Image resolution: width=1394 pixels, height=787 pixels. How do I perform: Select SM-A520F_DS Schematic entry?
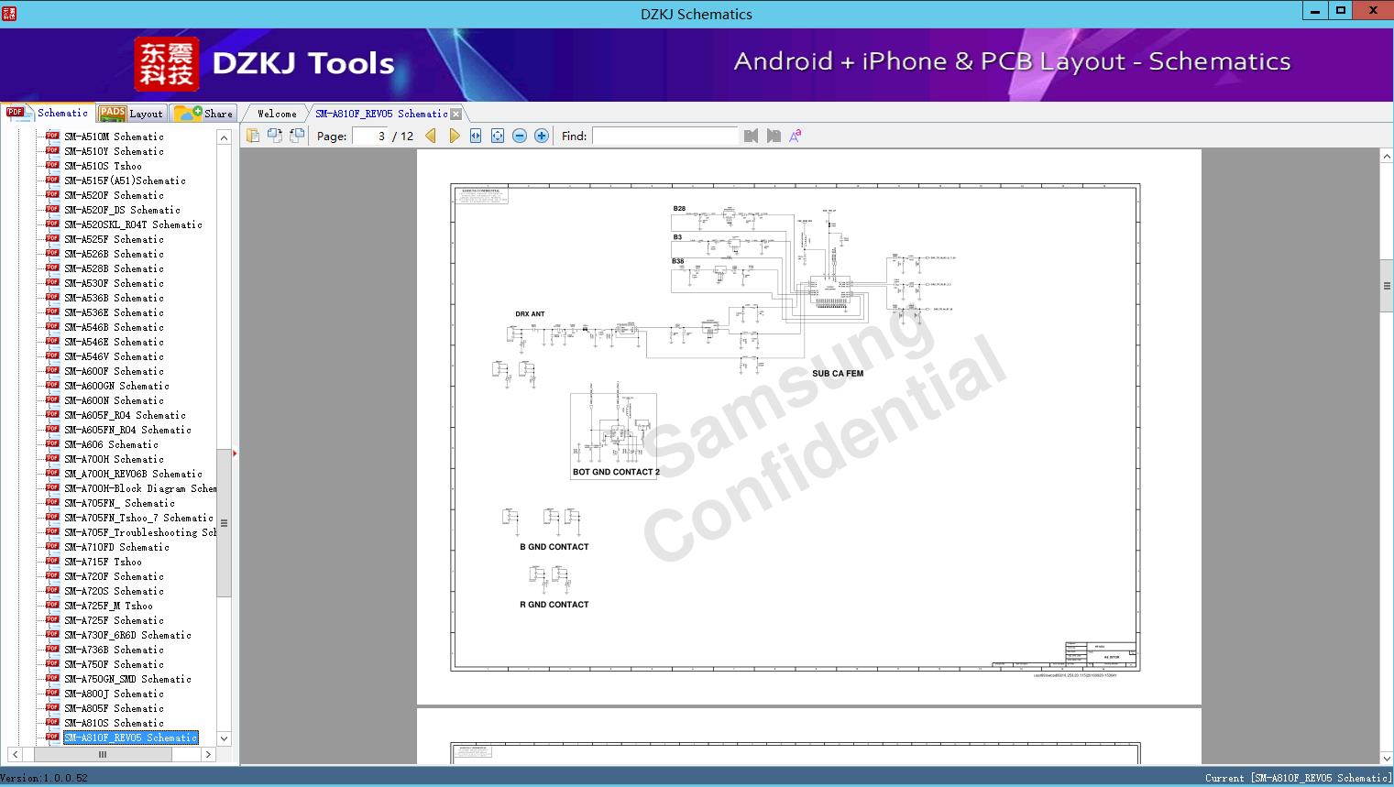point(122,210)
